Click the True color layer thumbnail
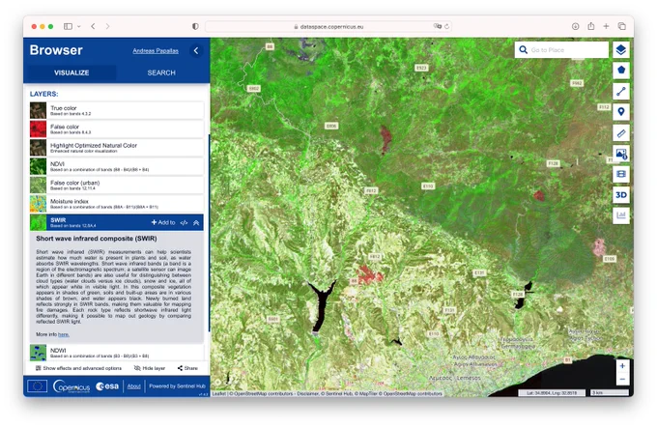 tap(38, 110)
